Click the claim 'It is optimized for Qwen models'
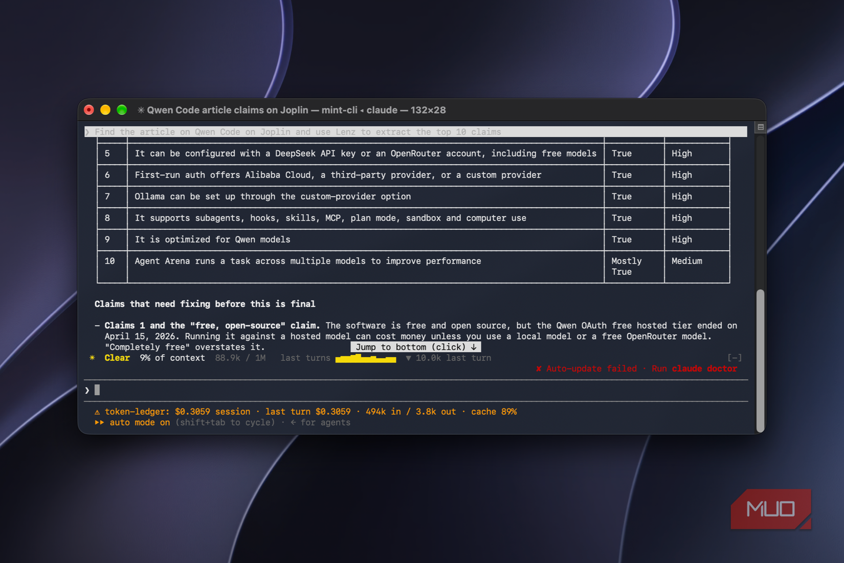This screenshot has height=563, width=844. (212, 240)
